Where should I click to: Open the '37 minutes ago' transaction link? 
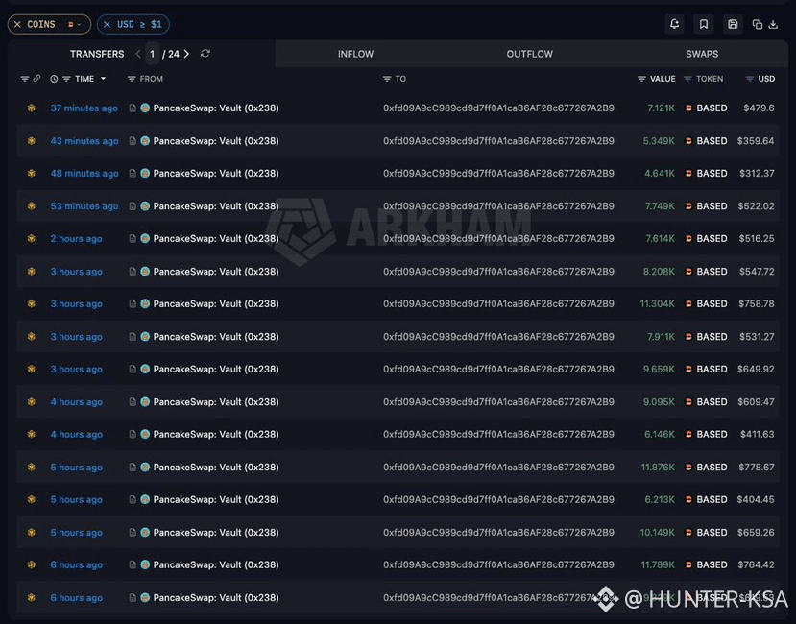click(84, 108)
